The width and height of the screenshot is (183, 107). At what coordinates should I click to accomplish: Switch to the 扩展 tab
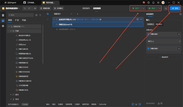[x=17, y=20]
